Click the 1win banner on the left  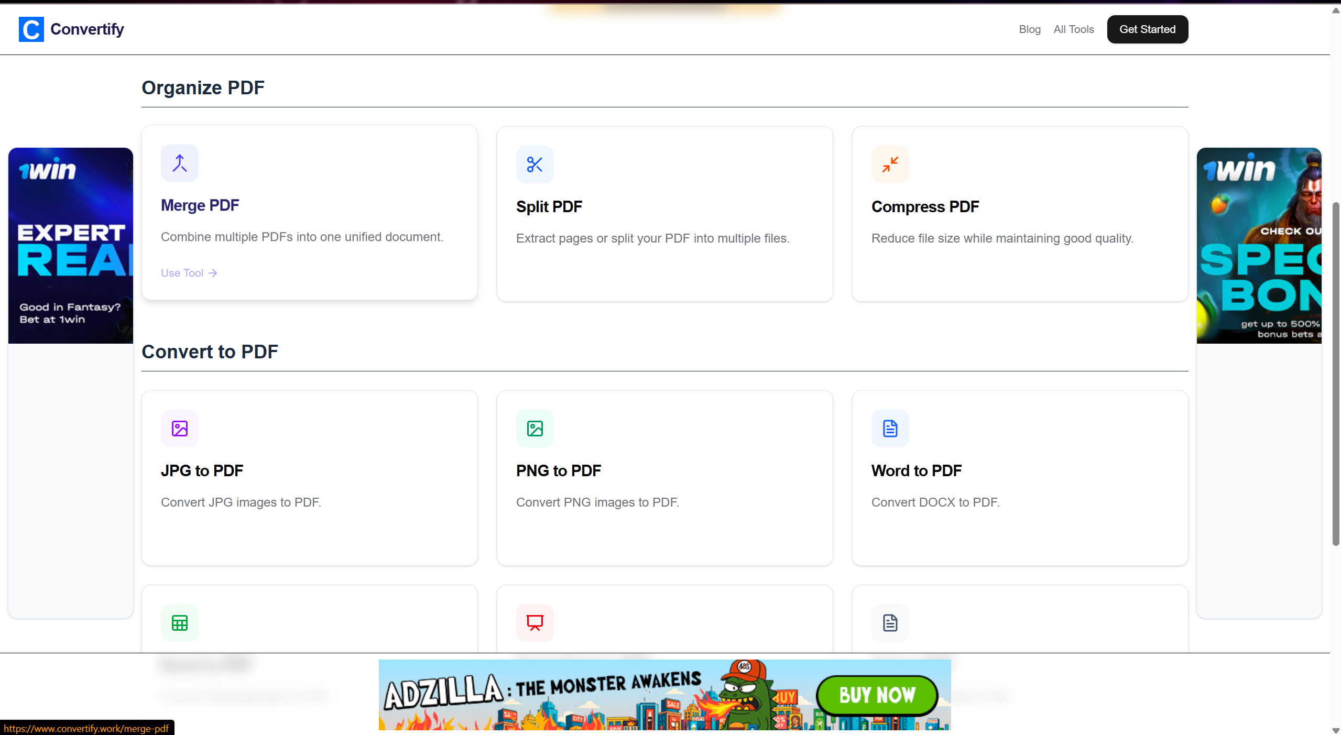pos(70,245)
